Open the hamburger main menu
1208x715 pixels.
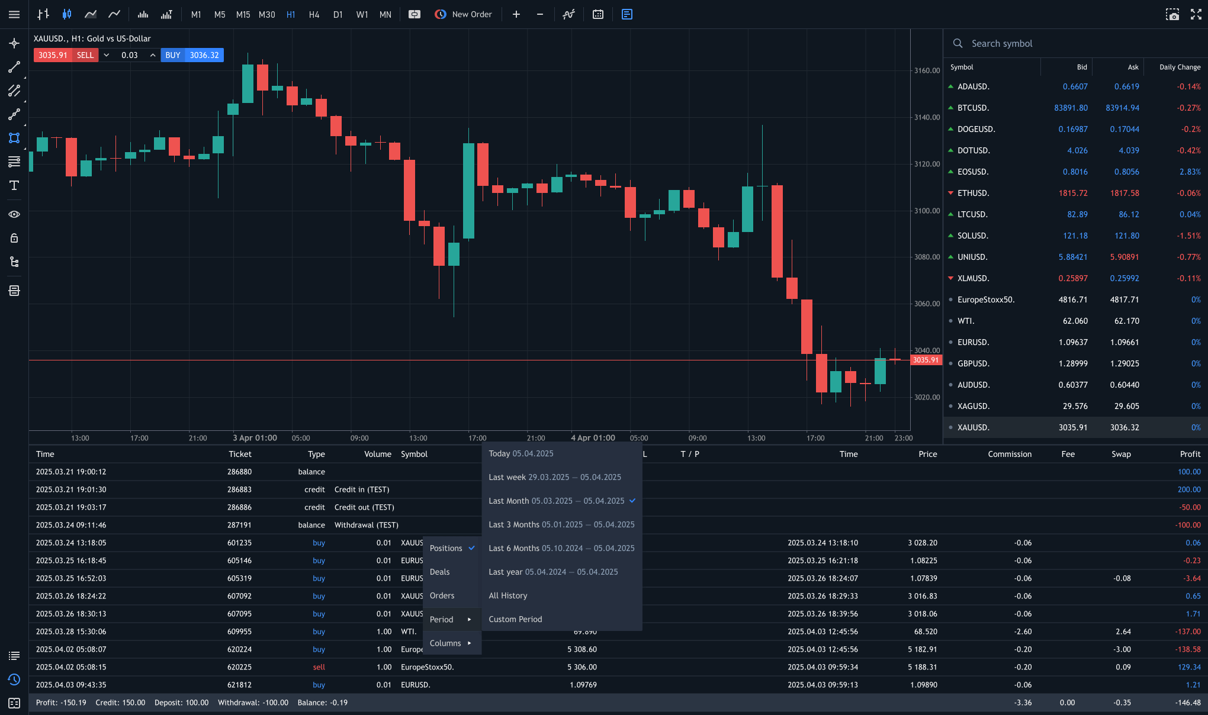point(14,14)
